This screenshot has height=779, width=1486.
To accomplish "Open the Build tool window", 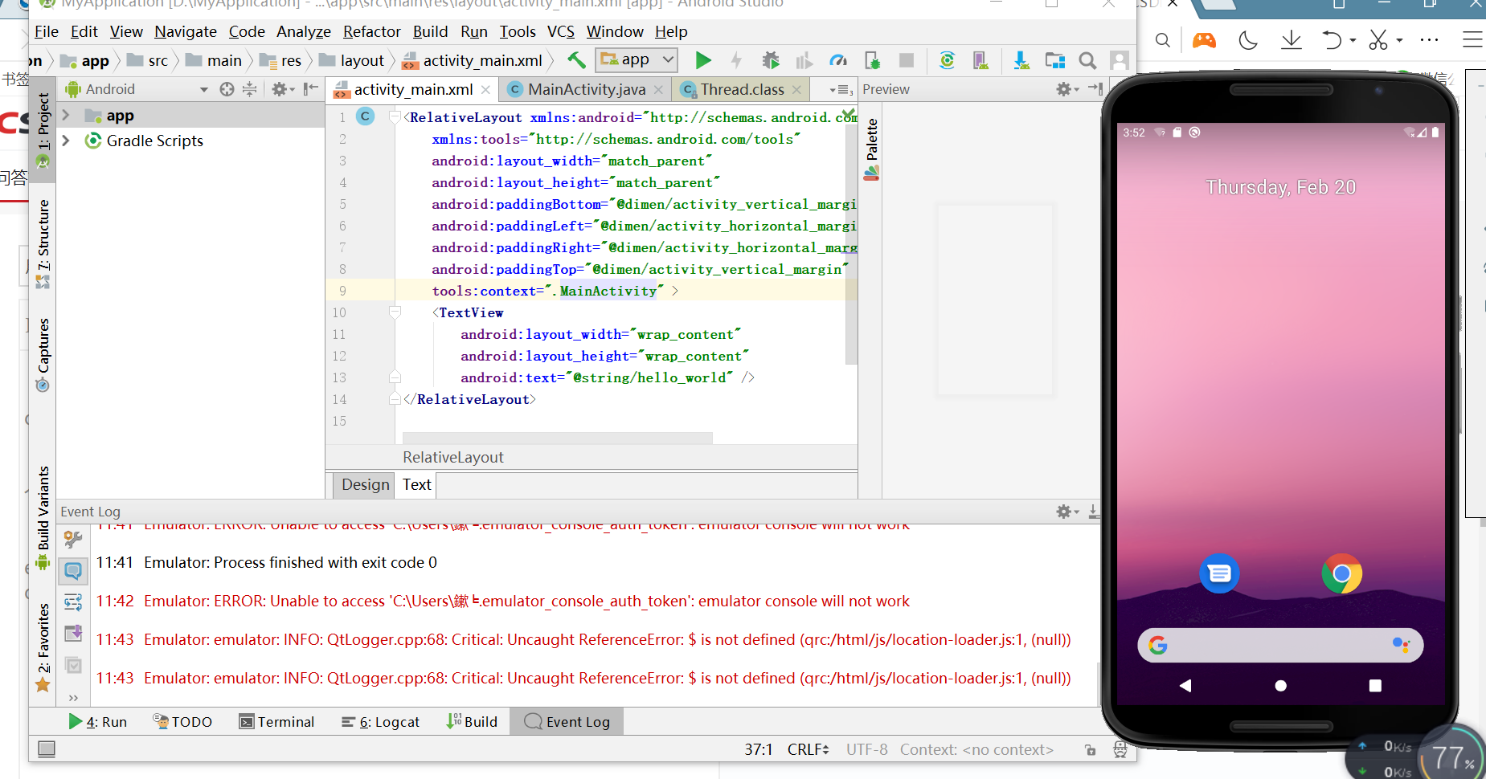I will tap(472, 722).
